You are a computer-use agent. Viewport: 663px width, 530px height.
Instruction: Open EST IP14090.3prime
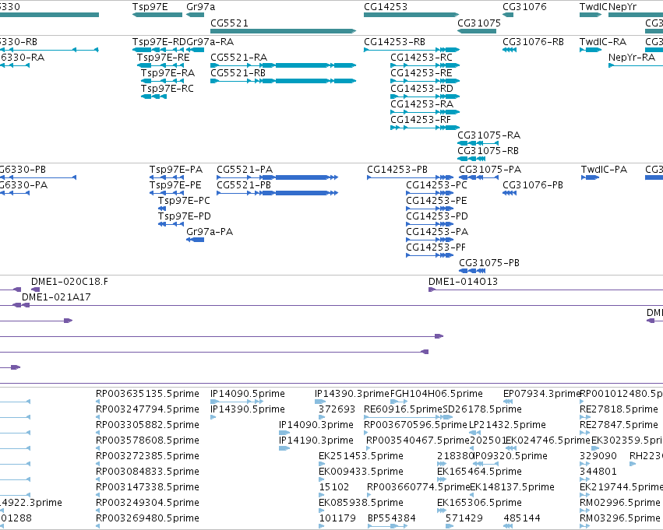316,425
